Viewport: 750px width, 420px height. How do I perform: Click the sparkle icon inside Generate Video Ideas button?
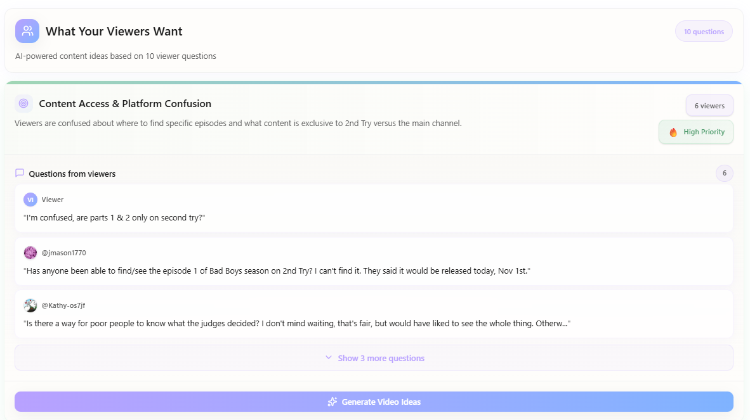[332, 402]
